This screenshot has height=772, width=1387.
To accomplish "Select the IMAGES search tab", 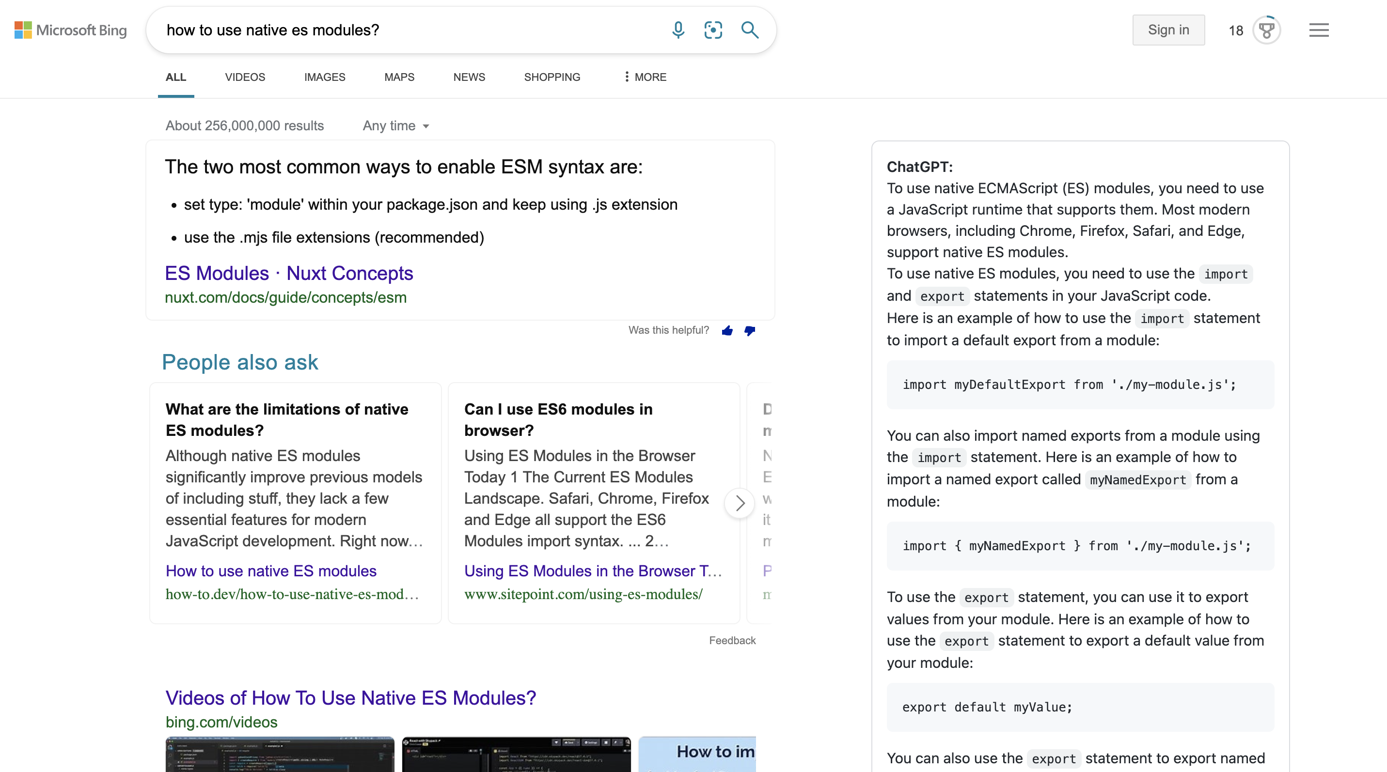I will click(323, 77).
